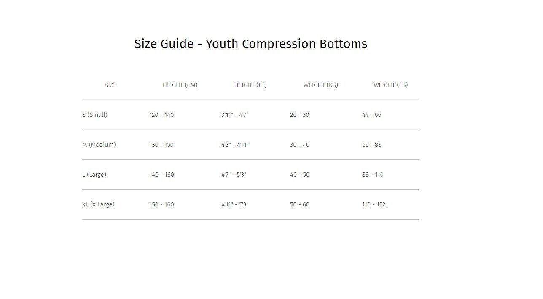The width and height of the screenshot is (543, 299).
Task: Select the 44 - 66 weight cell
Action: (x=372, y=115)
